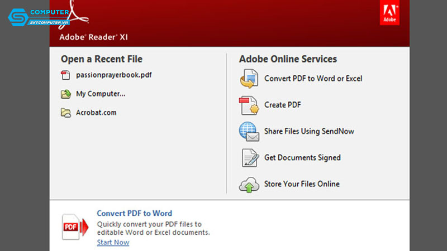
Task: Click the blue Convert PDF to Word heading
Action: click(134, 213)
